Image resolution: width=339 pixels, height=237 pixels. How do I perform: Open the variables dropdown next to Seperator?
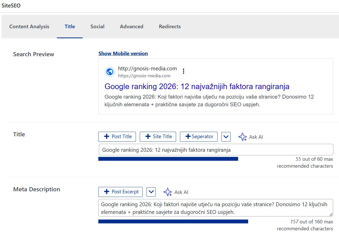pyautogui.click(x=226, y=136)
